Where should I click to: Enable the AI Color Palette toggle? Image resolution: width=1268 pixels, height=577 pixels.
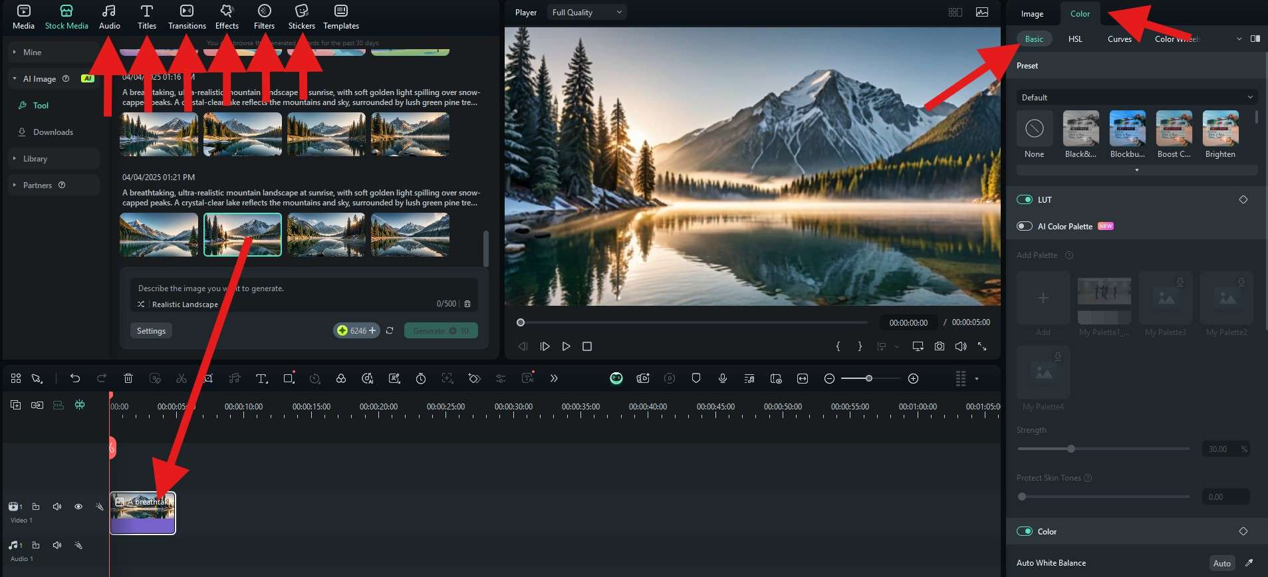coord(1024,226)
